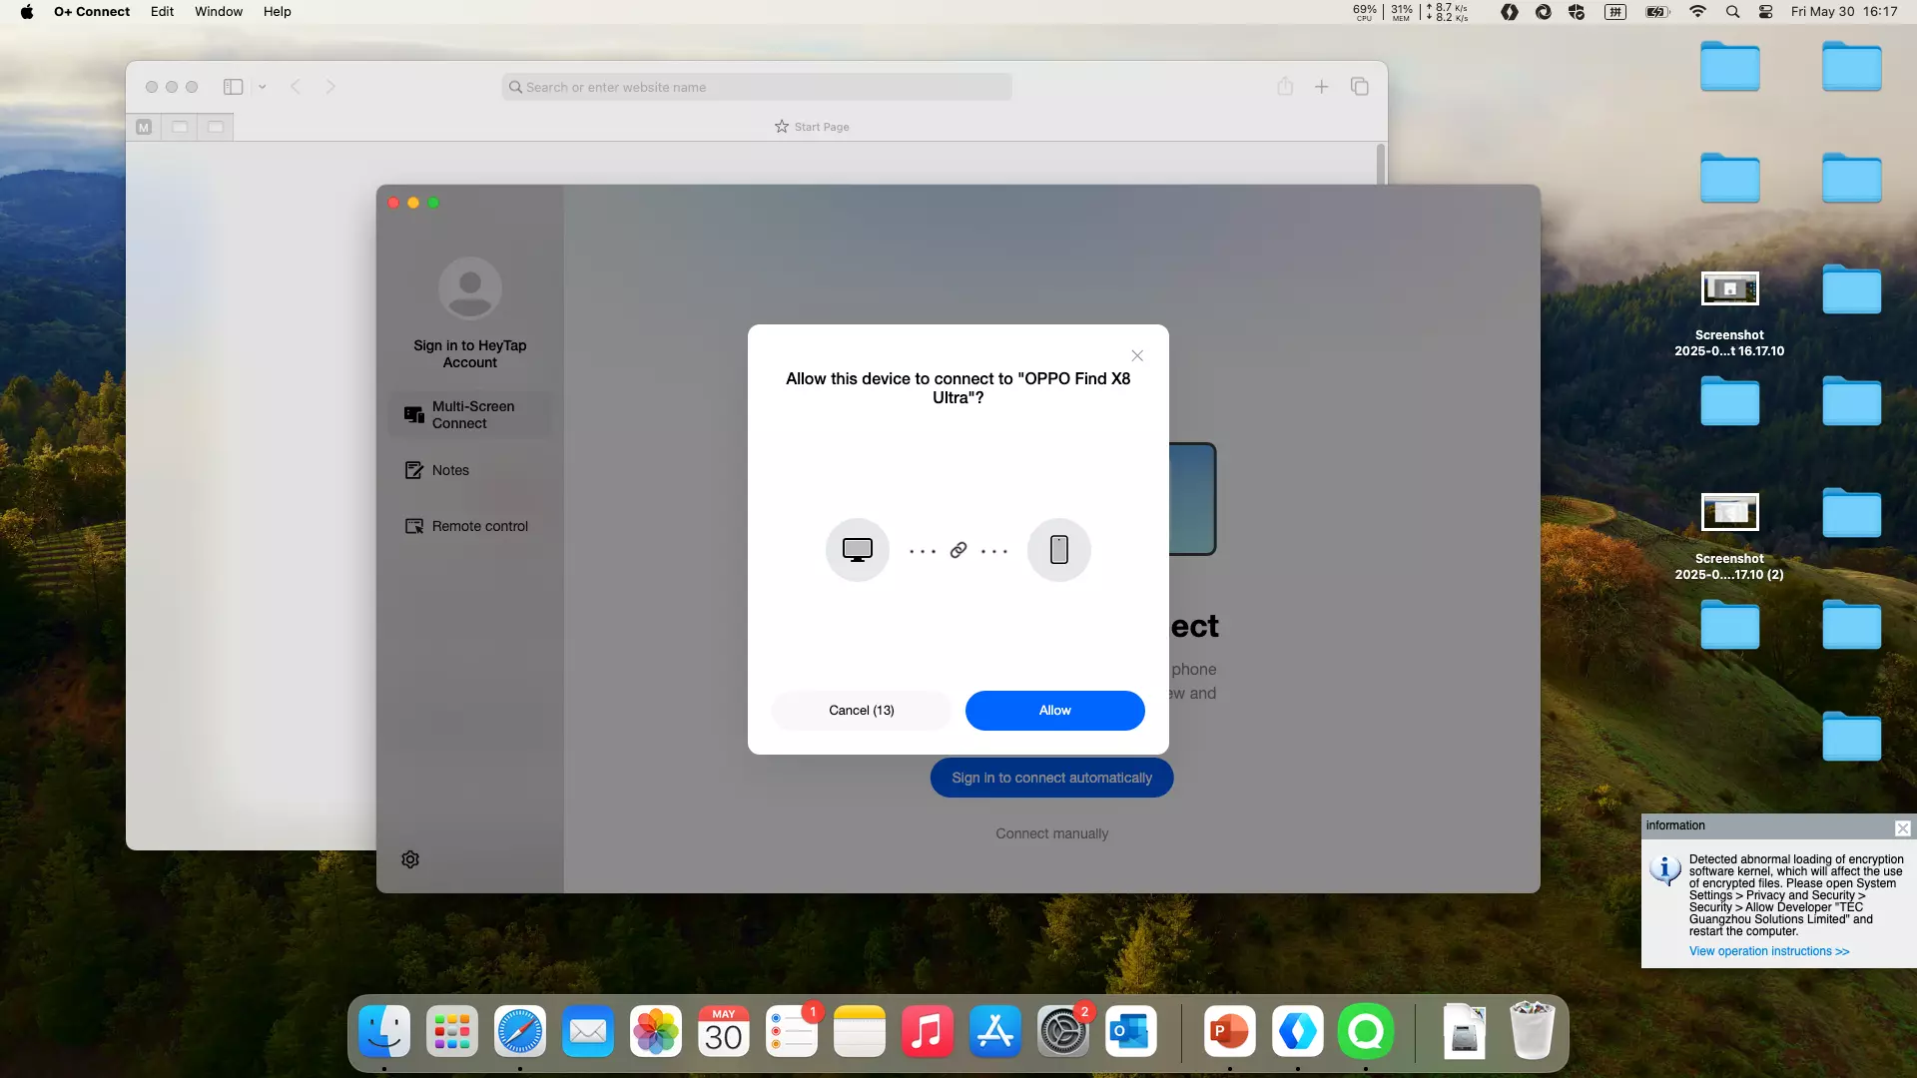The width and height of the screenshot is (1917, 1078).
Task: Expand Safari sidebar dropdown chevron
Action: [263, 87]
